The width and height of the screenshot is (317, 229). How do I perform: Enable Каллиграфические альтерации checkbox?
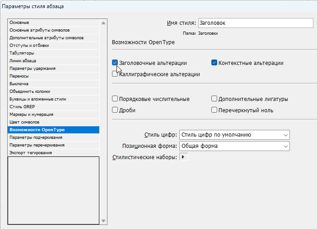[x=115, y=74]
